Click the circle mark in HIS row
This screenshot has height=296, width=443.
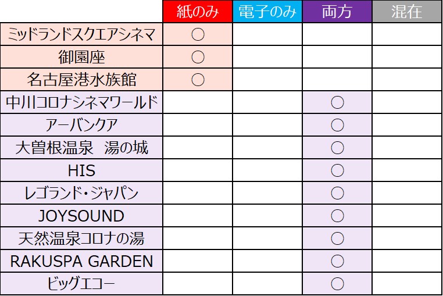pyautogui.click(x=337, y=170)
